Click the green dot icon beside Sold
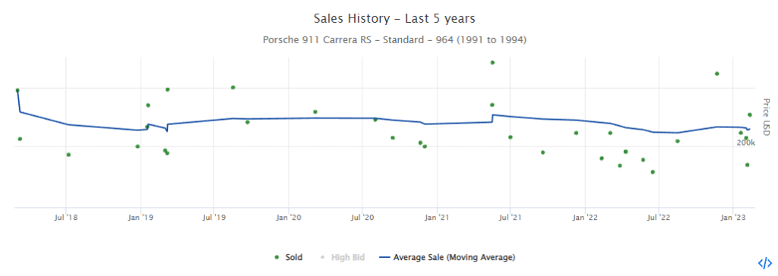778x276 pixels. coord(277,257)
